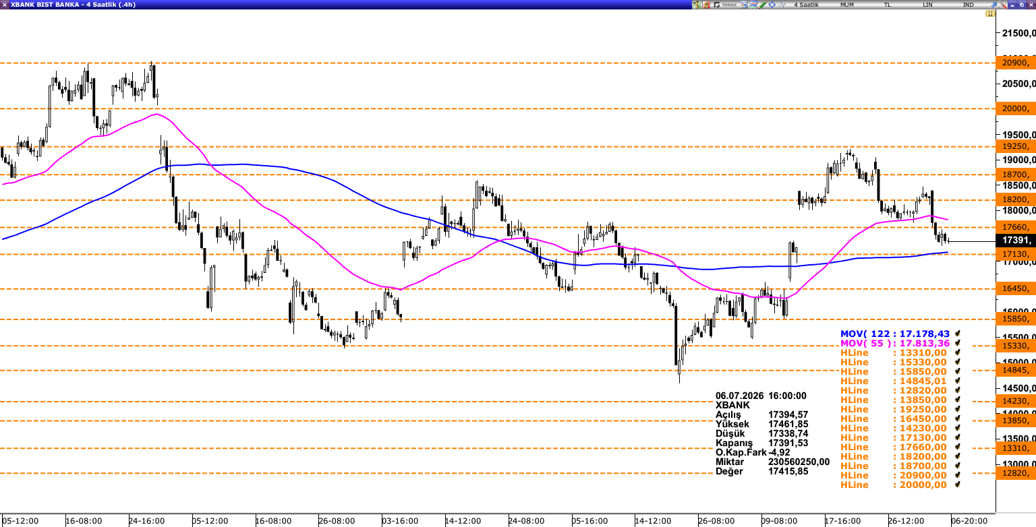Toggle checkmark for HLine 14230,00

pos(957,428)
